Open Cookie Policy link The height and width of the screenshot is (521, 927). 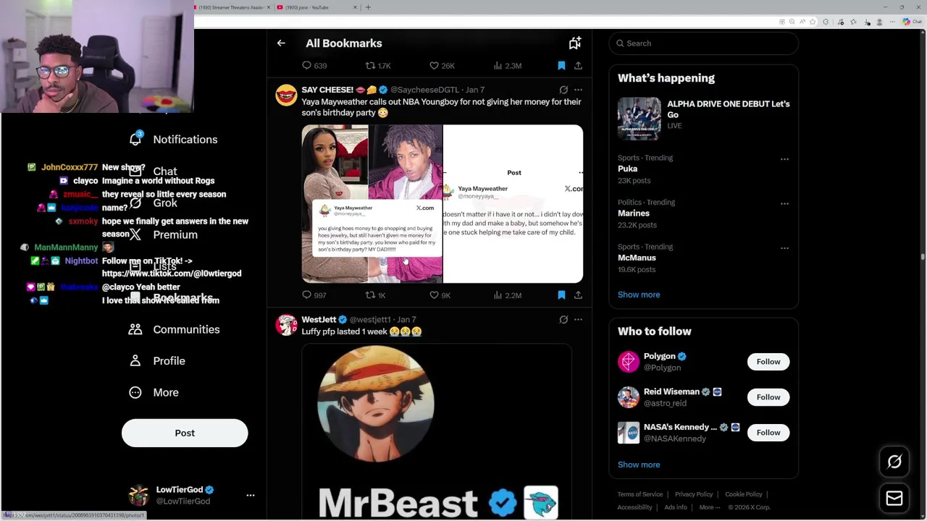pyautogui.click(x=744, y=494)
